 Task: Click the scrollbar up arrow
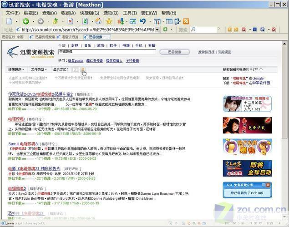(284, 44)
